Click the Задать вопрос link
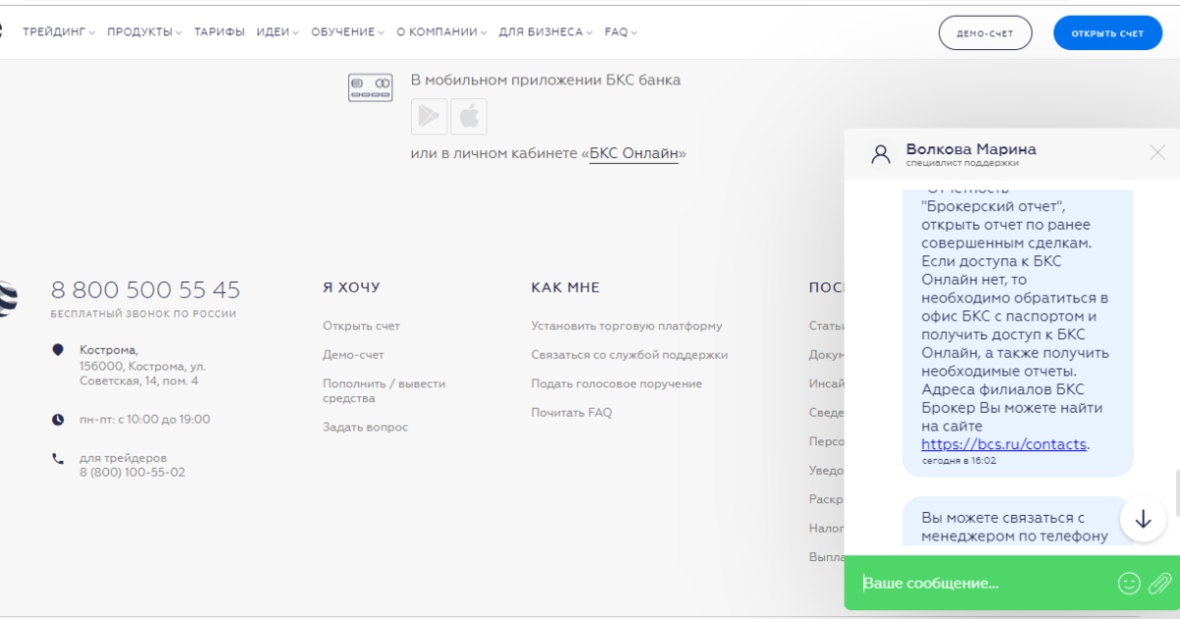The image size is (1180, 619). coord(365,427)
